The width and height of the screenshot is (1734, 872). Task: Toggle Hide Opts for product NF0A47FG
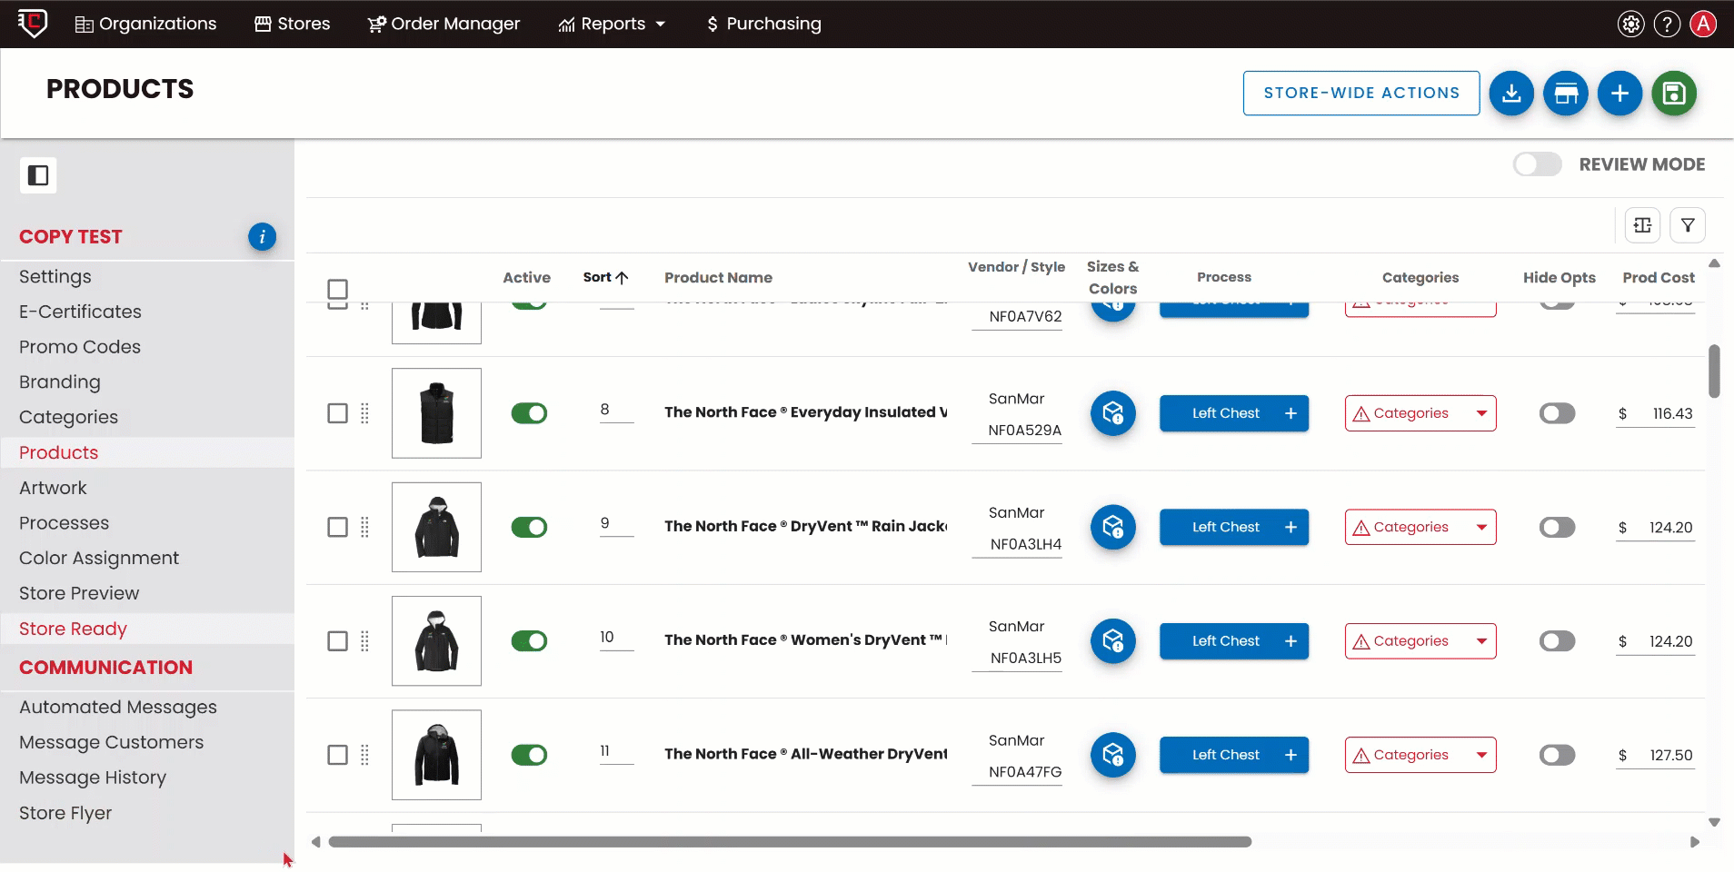click(x=1557, y=756)
